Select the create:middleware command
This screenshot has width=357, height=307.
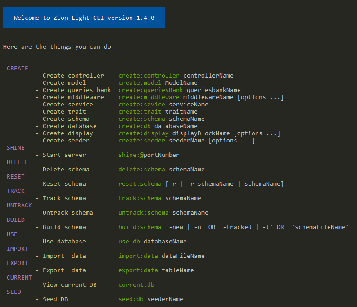tap(149, 97)
